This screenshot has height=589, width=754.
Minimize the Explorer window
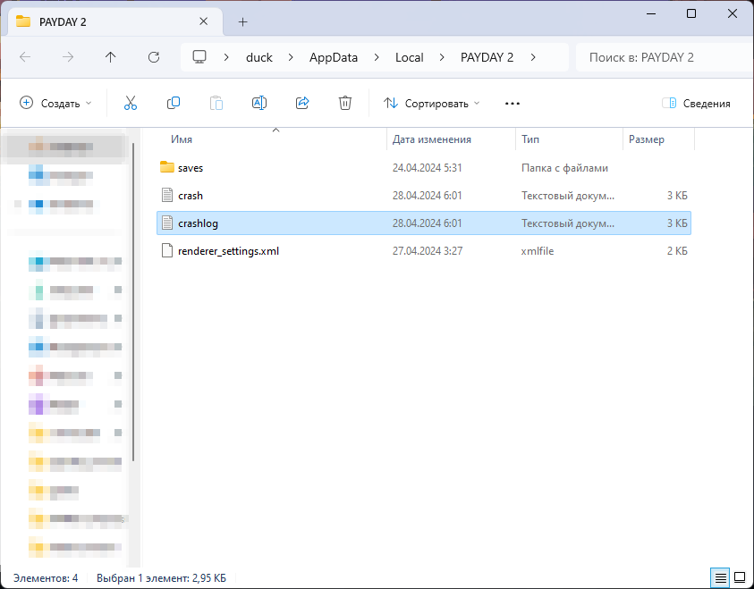650,13
